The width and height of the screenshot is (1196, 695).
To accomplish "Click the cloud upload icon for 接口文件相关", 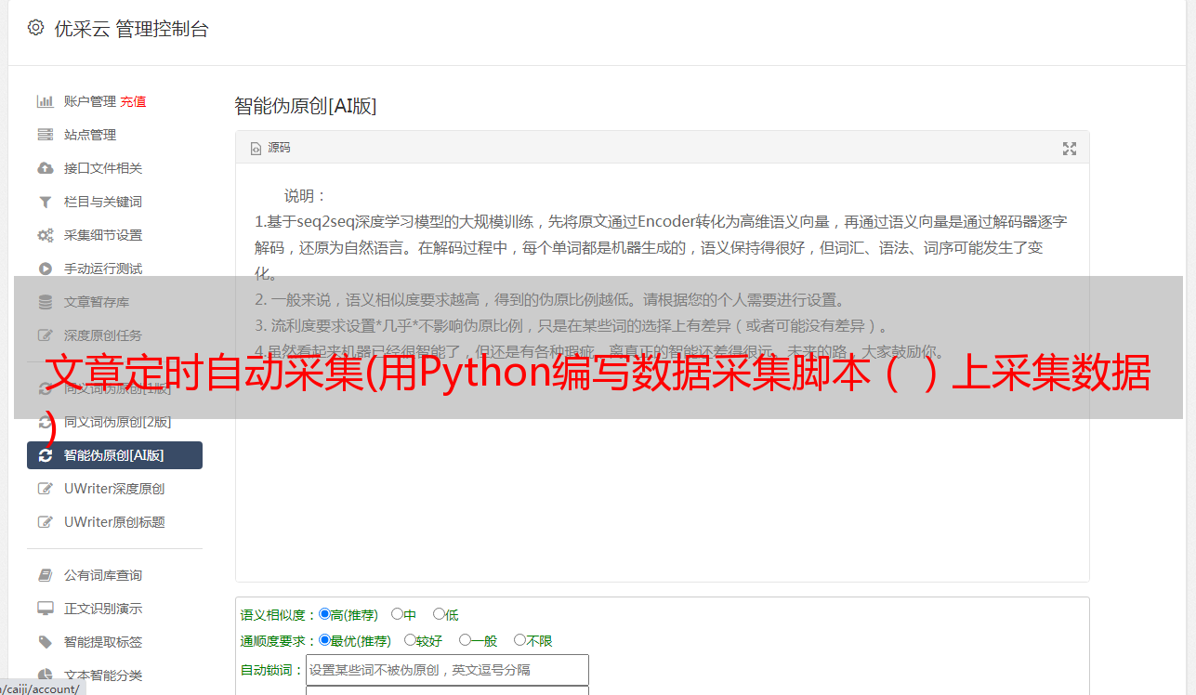I will [45, 168].
